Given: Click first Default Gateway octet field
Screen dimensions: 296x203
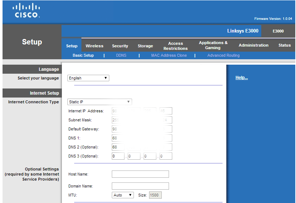Looking at the screenshot, I should tap(118, 129).
